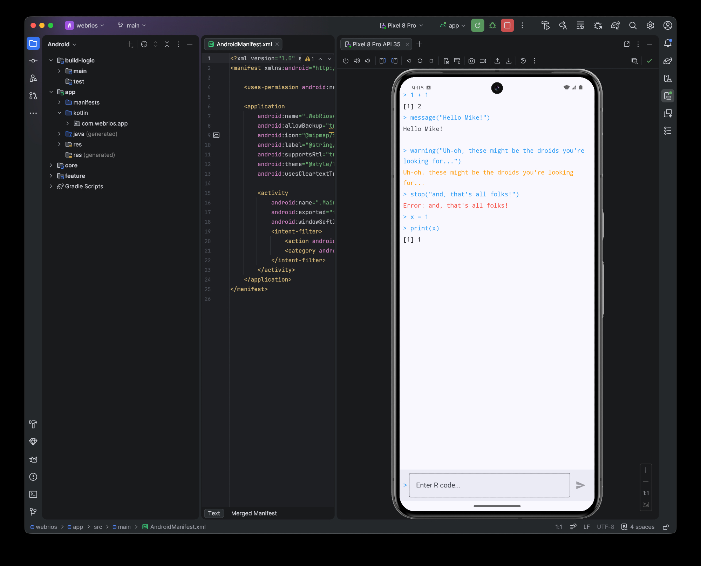Open Search Everywhere magnifier icon

[x=633, y=26]
